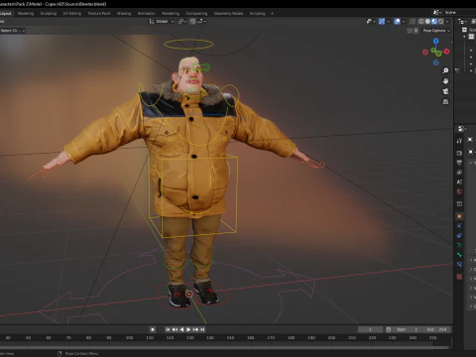
Task: Expand the viewport sidebar with the arrow
Action: 451,42
